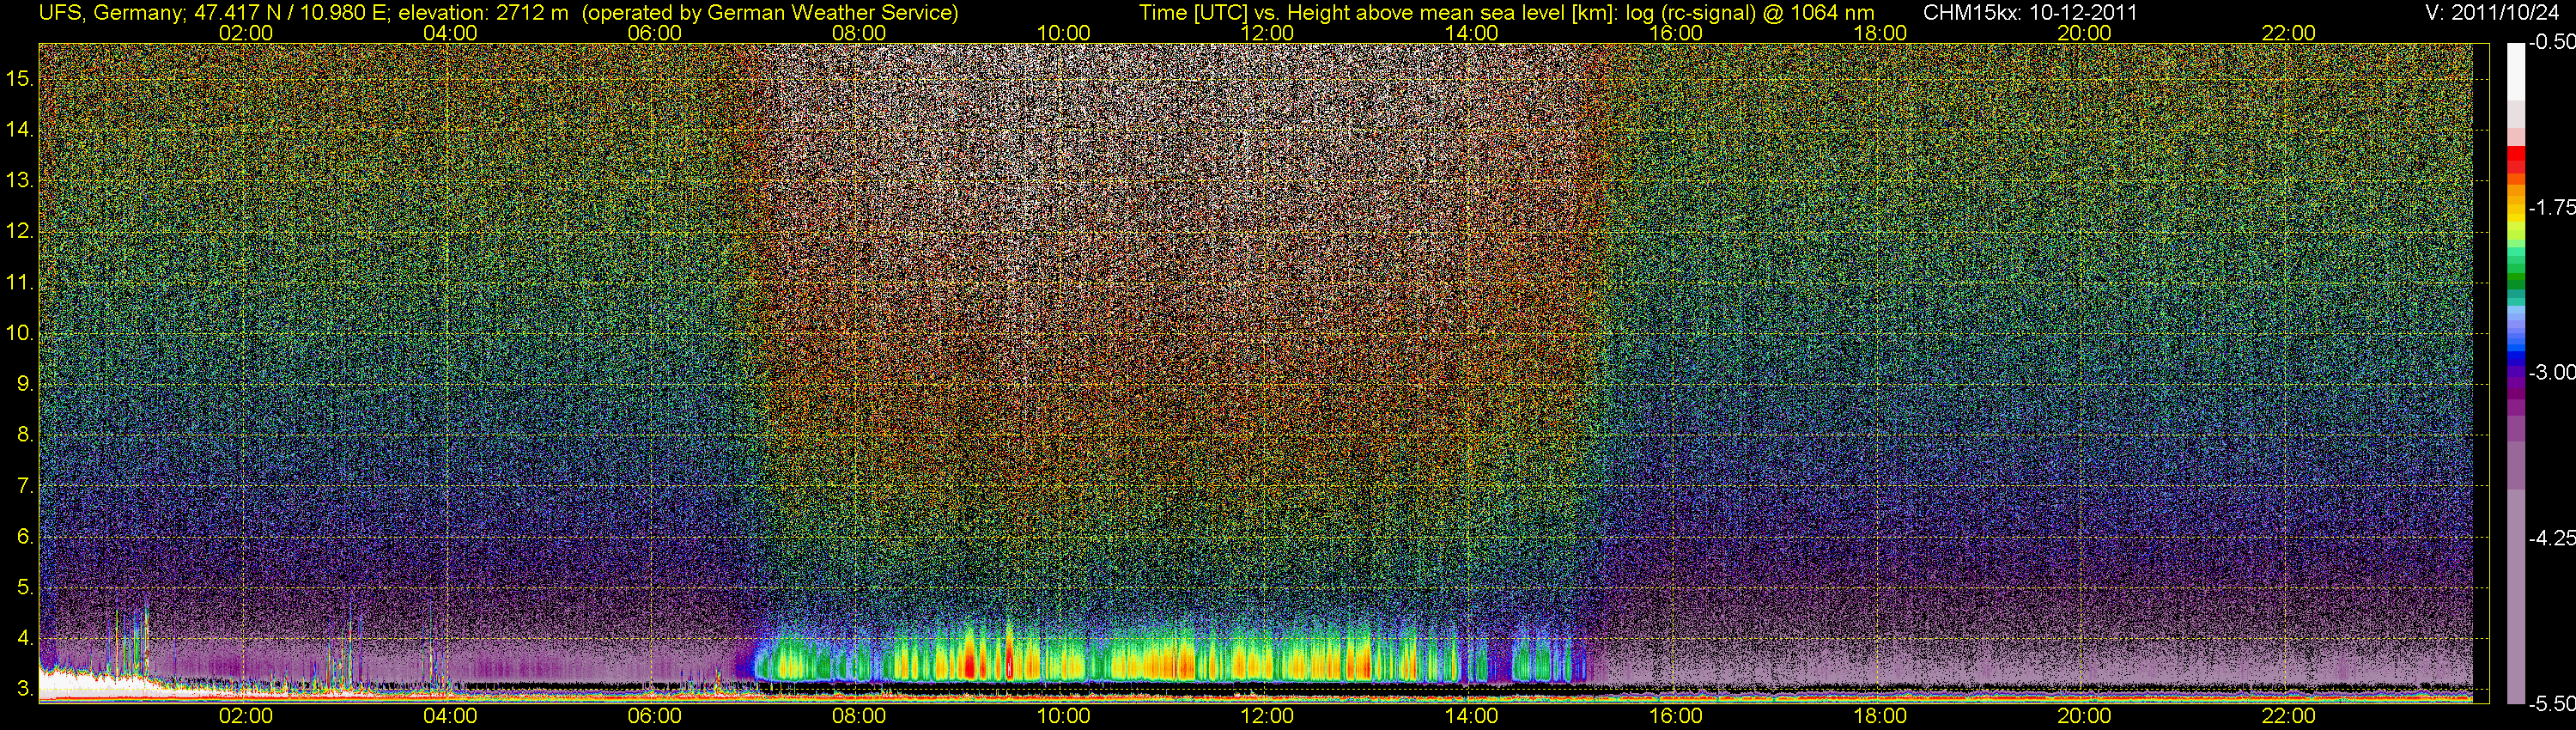Click the height axis label "12."

(x=20, y=231)
